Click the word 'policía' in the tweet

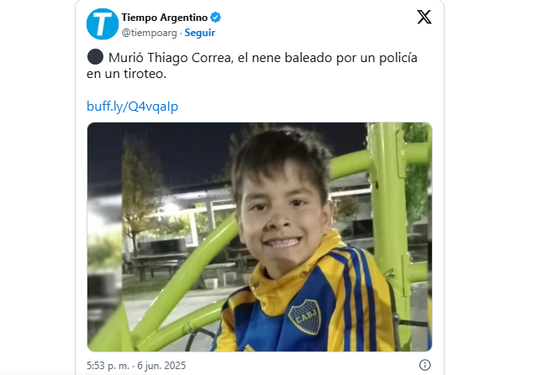(398, 58)
